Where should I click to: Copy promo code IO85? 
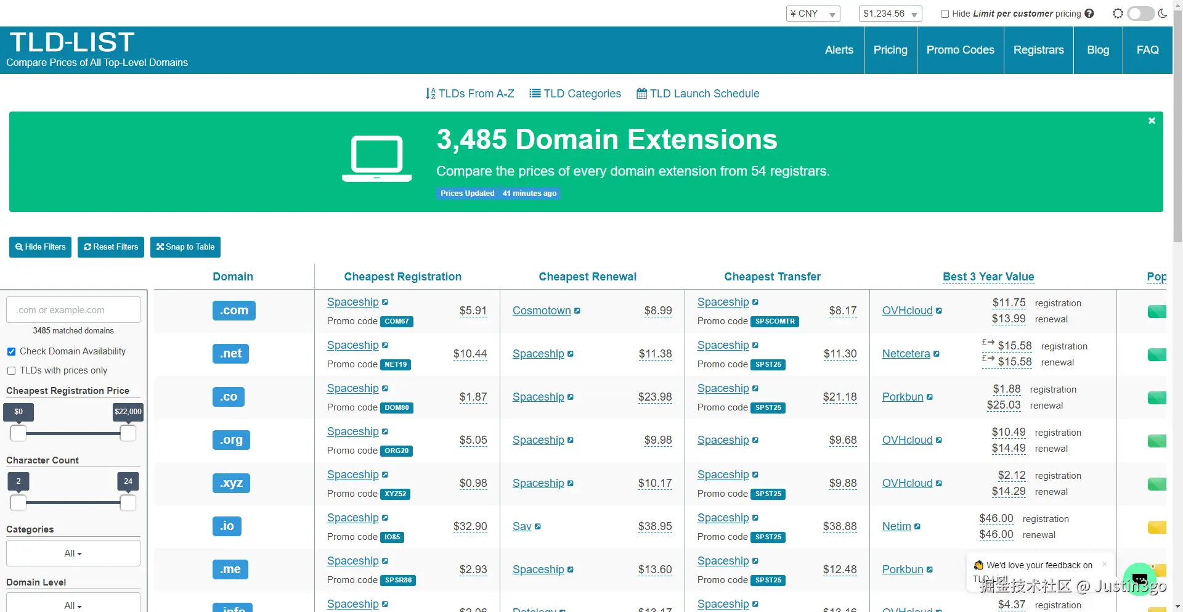coord(392,537)
